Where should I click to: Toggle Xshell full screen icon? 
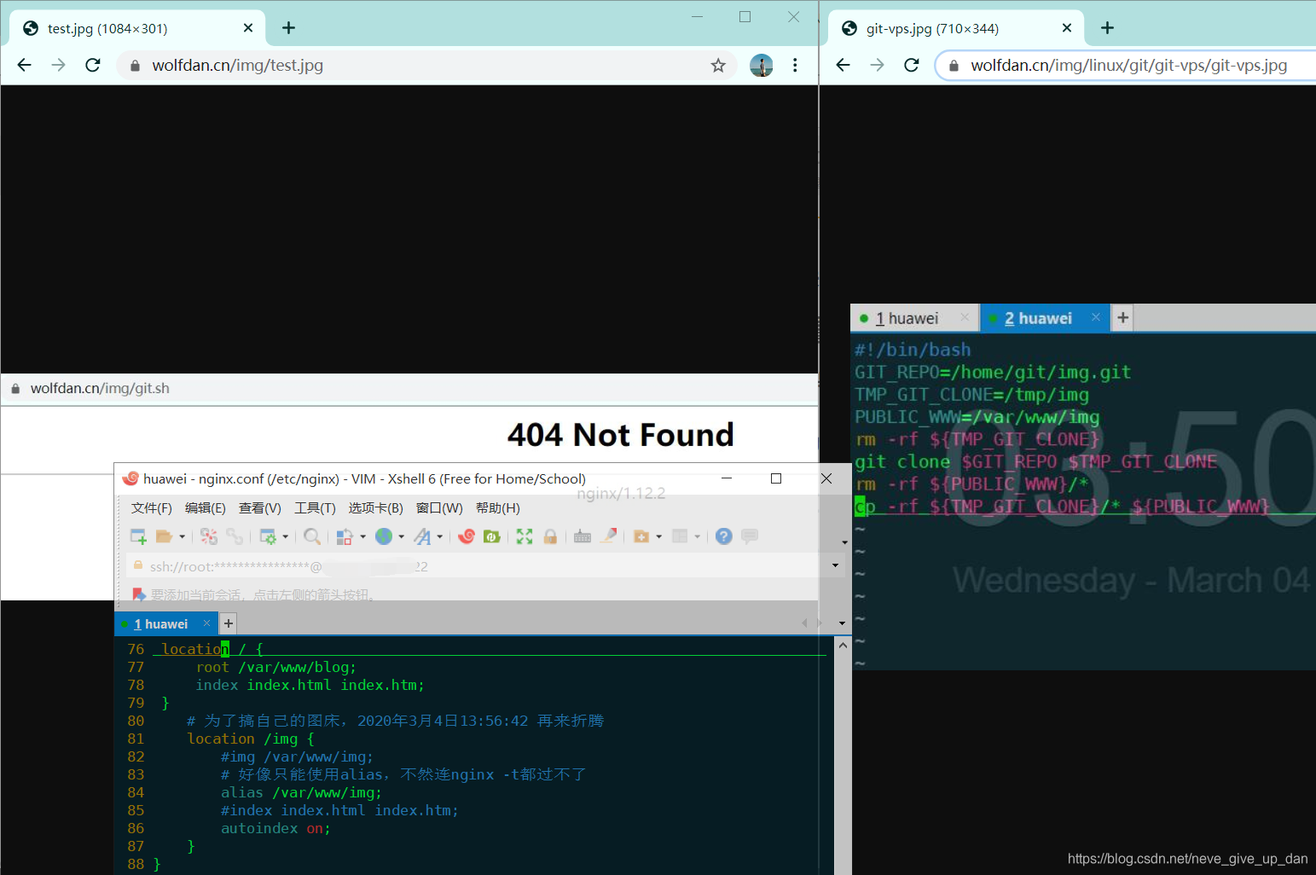point(525,536)
